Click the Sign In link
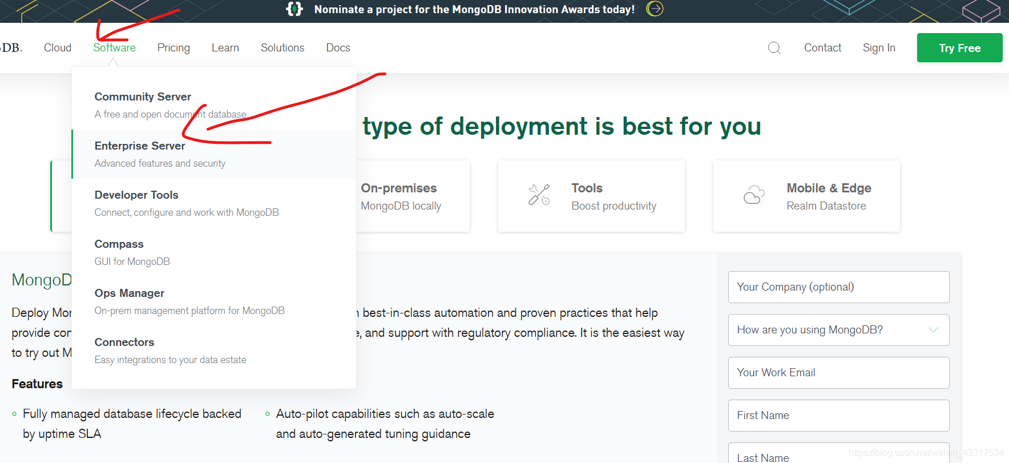 [x=879, y=48]
